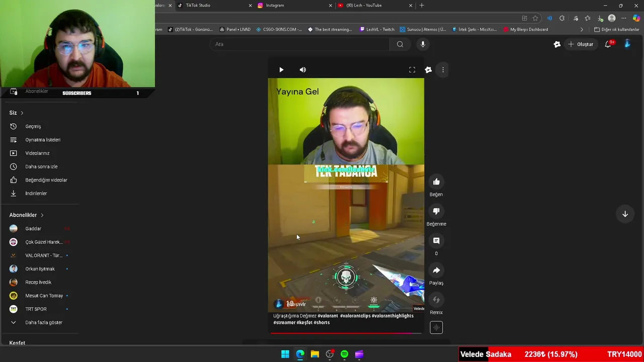Click the channel avatar on the short
644x362 pixels.
[x=279, y=304]
